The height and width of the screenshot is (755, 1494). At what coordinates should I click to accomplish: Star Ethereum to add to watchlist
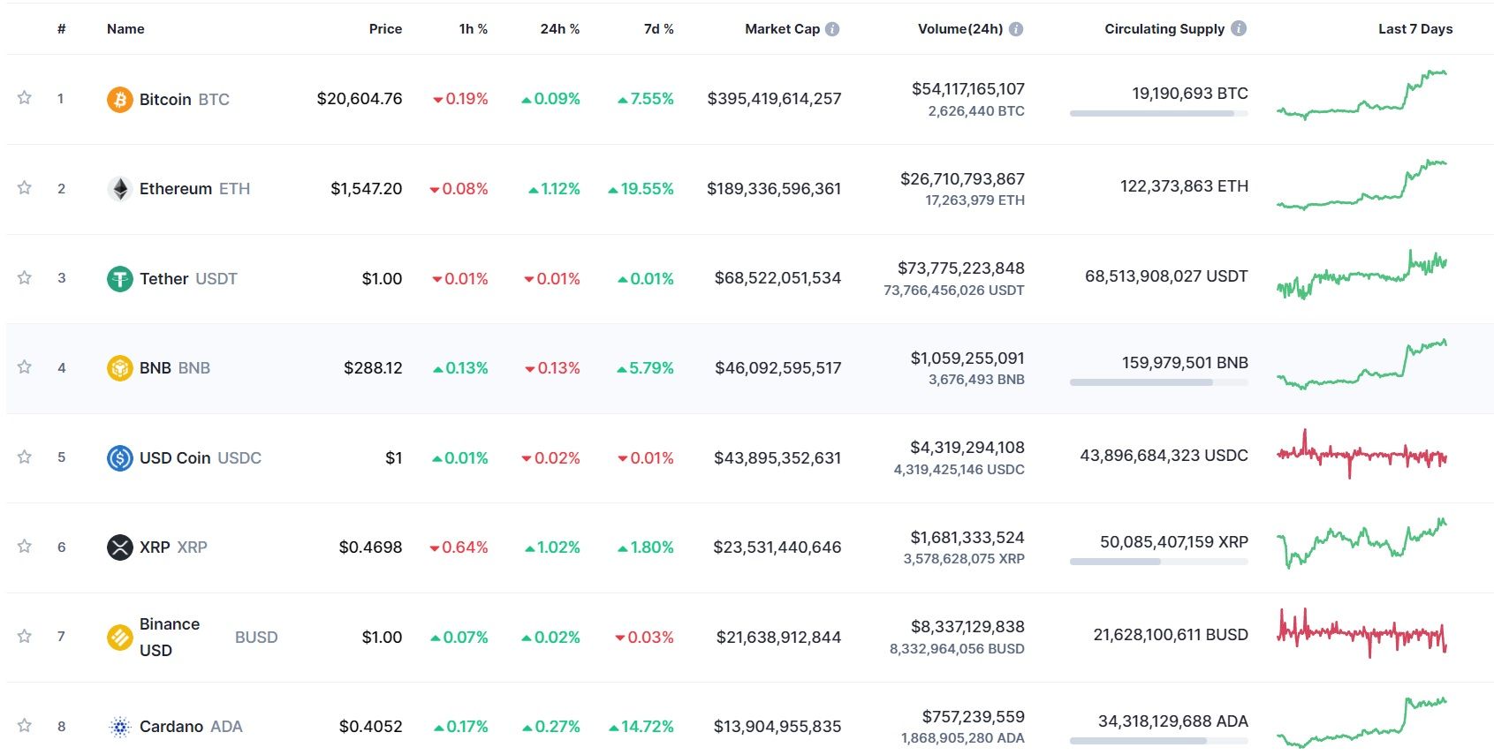pos(25,188)
